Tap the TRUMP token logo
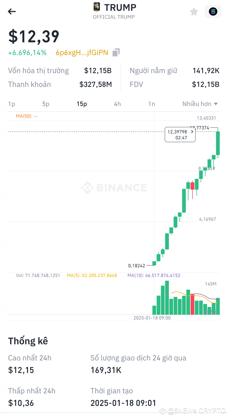The image size is (228, 417). click(x=97, y=7)
